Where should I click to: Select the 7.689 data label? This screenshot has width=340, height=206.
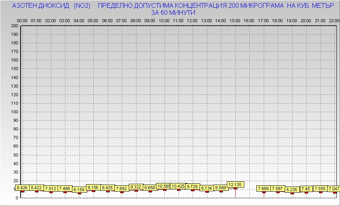(264, 188)
